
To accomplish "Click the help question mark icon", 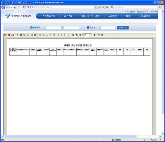I will coord(94,35).
